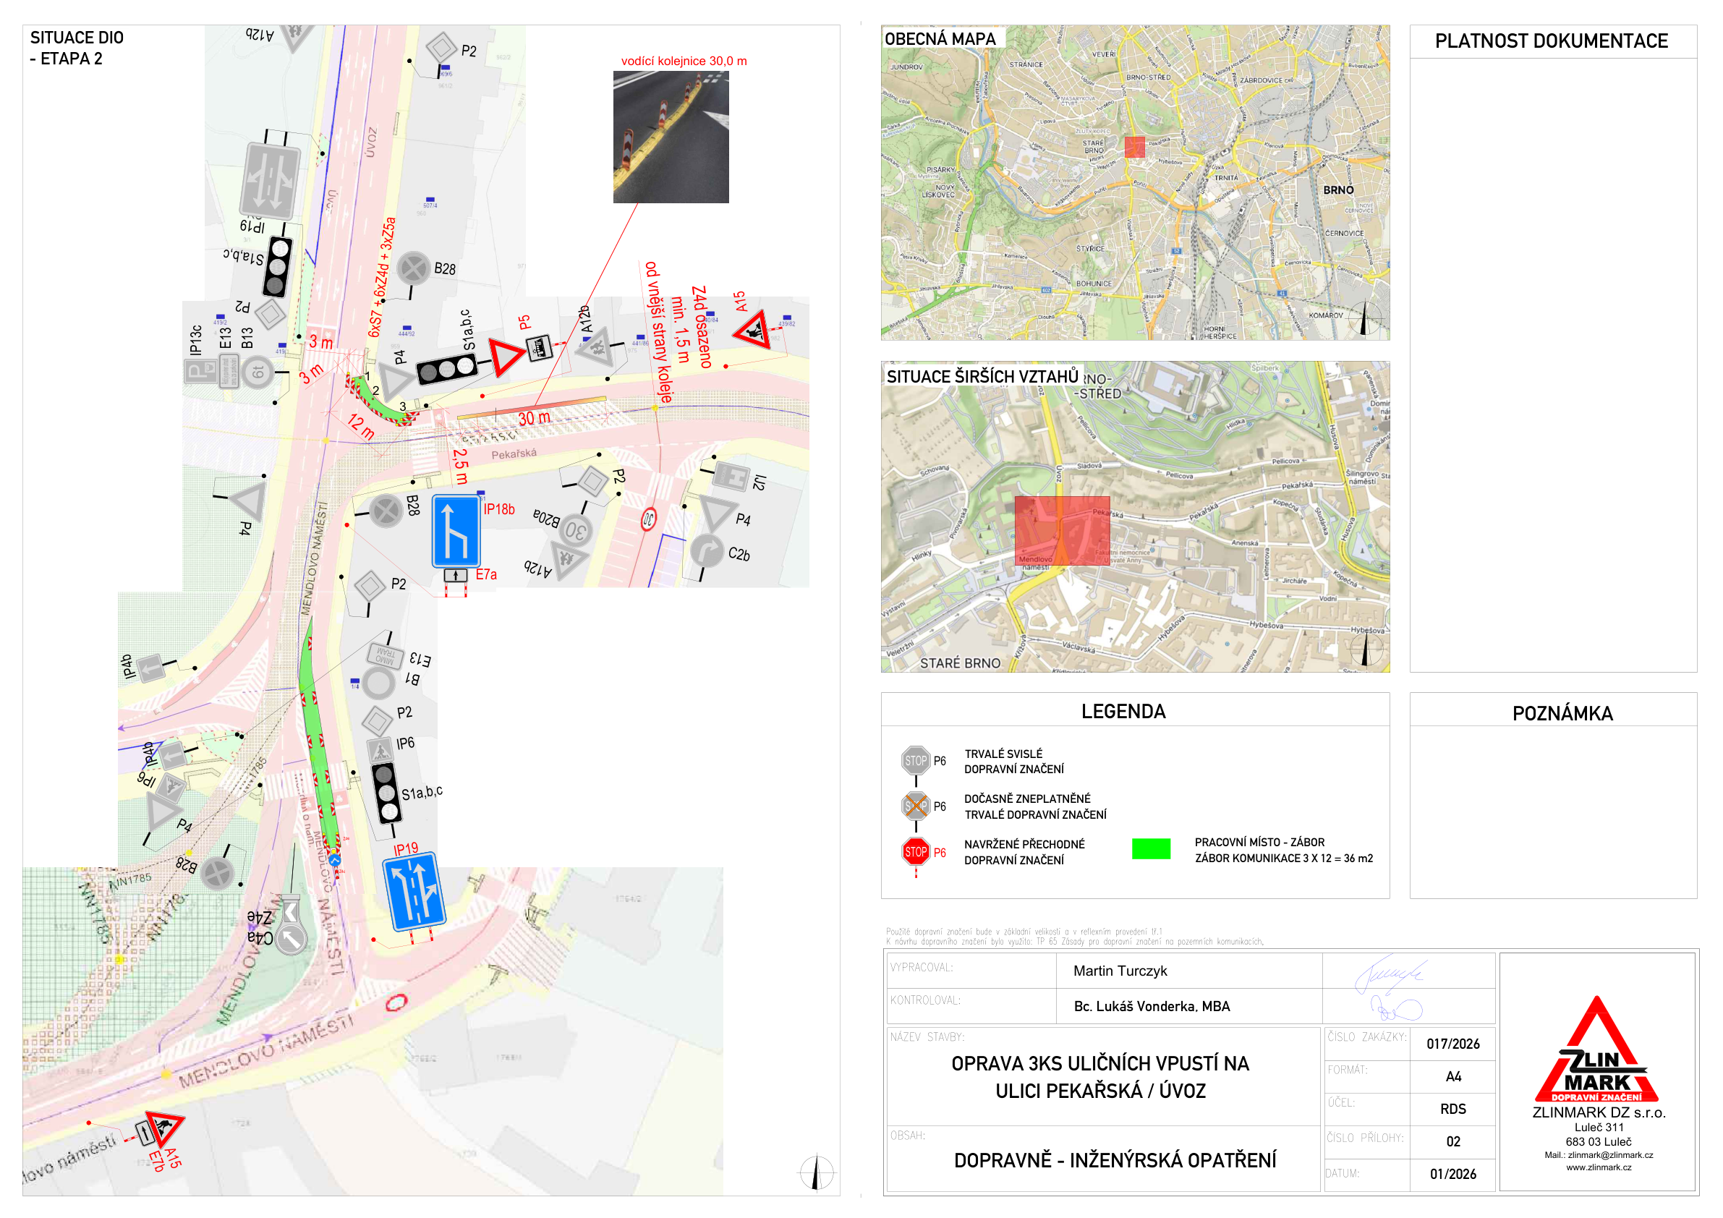Screen dimensions: 1723x1218
Task: Click the red STOP legend icon
Action: [916, 852]
